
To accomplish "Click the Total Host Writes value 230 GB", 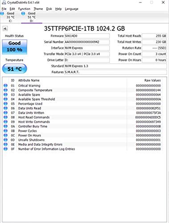I will coord(154,42).
